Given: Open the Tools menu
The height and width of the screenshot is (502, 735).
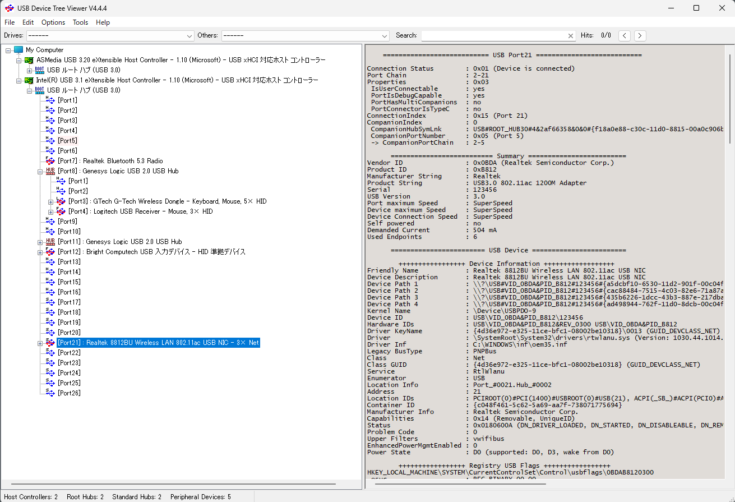Looking at the screenshot, I should [x=80, y=22].
